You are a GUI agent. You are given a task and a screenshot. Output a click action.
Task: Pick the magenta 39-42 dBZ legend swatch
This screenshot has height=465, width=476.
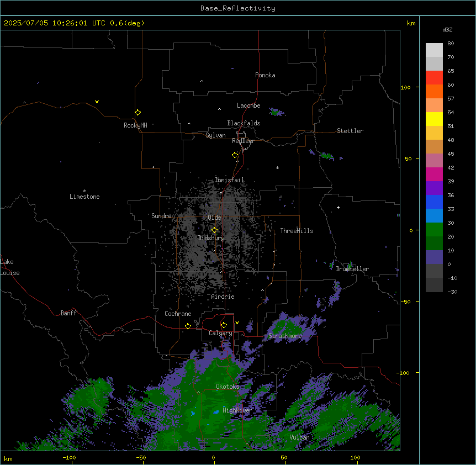(x=434, y=174)
